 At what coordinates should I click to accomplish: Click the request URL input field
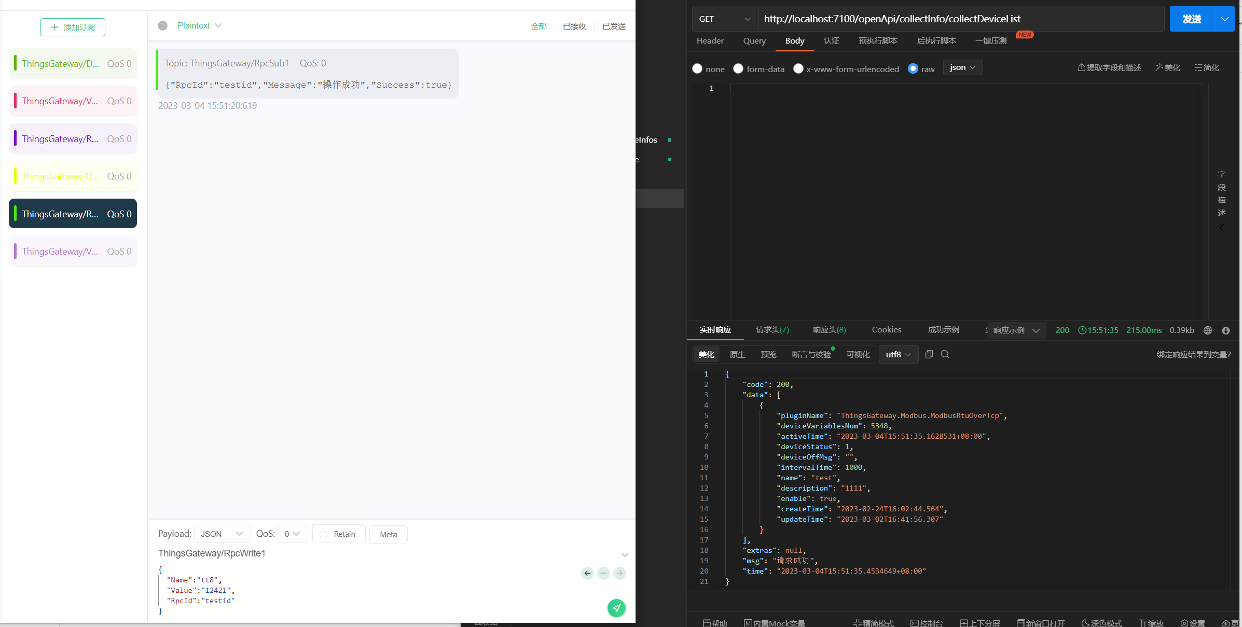[x=960, y=19]
